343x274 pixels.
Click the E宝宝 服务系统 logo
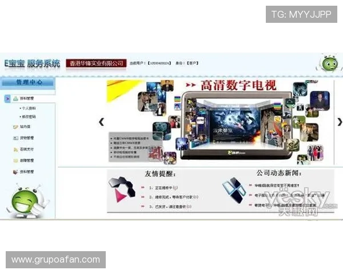[x=33, y=63]
